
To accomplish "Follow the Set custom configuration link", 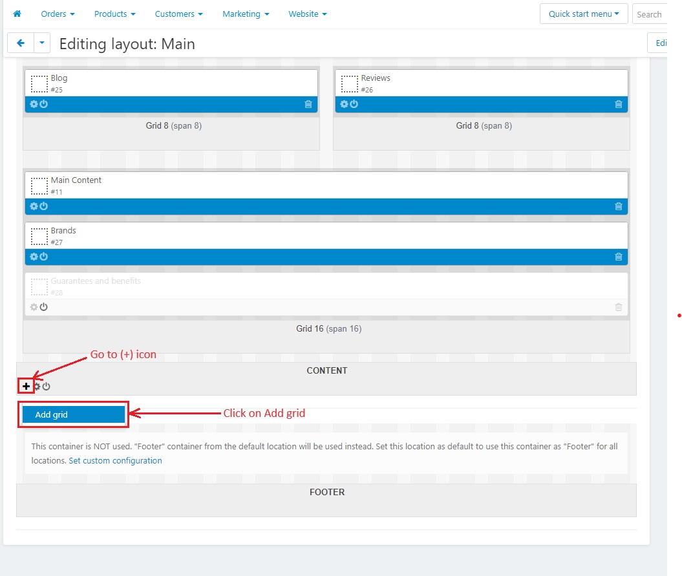I will tap(115, 461).
